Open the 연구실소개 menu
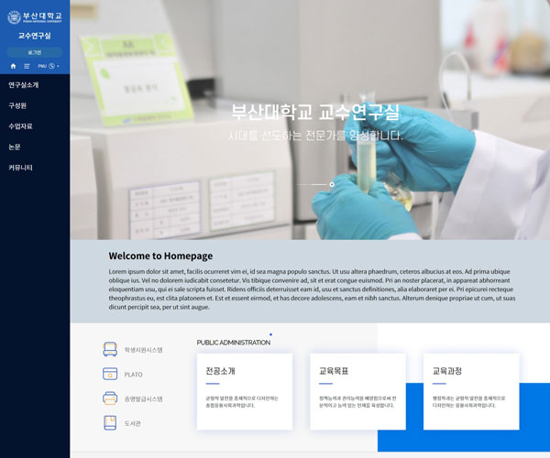This screenshot has width=550, height=458. [x=24, y=85]
